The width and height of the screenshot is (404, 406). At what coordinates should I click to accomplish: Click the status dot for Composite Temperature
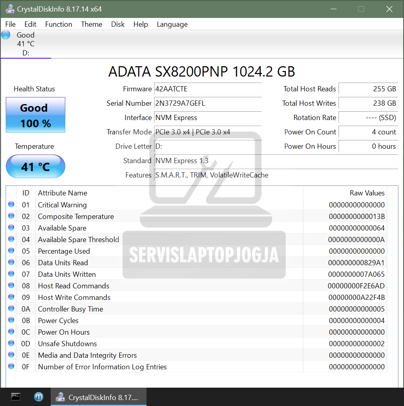pos(11,216)
